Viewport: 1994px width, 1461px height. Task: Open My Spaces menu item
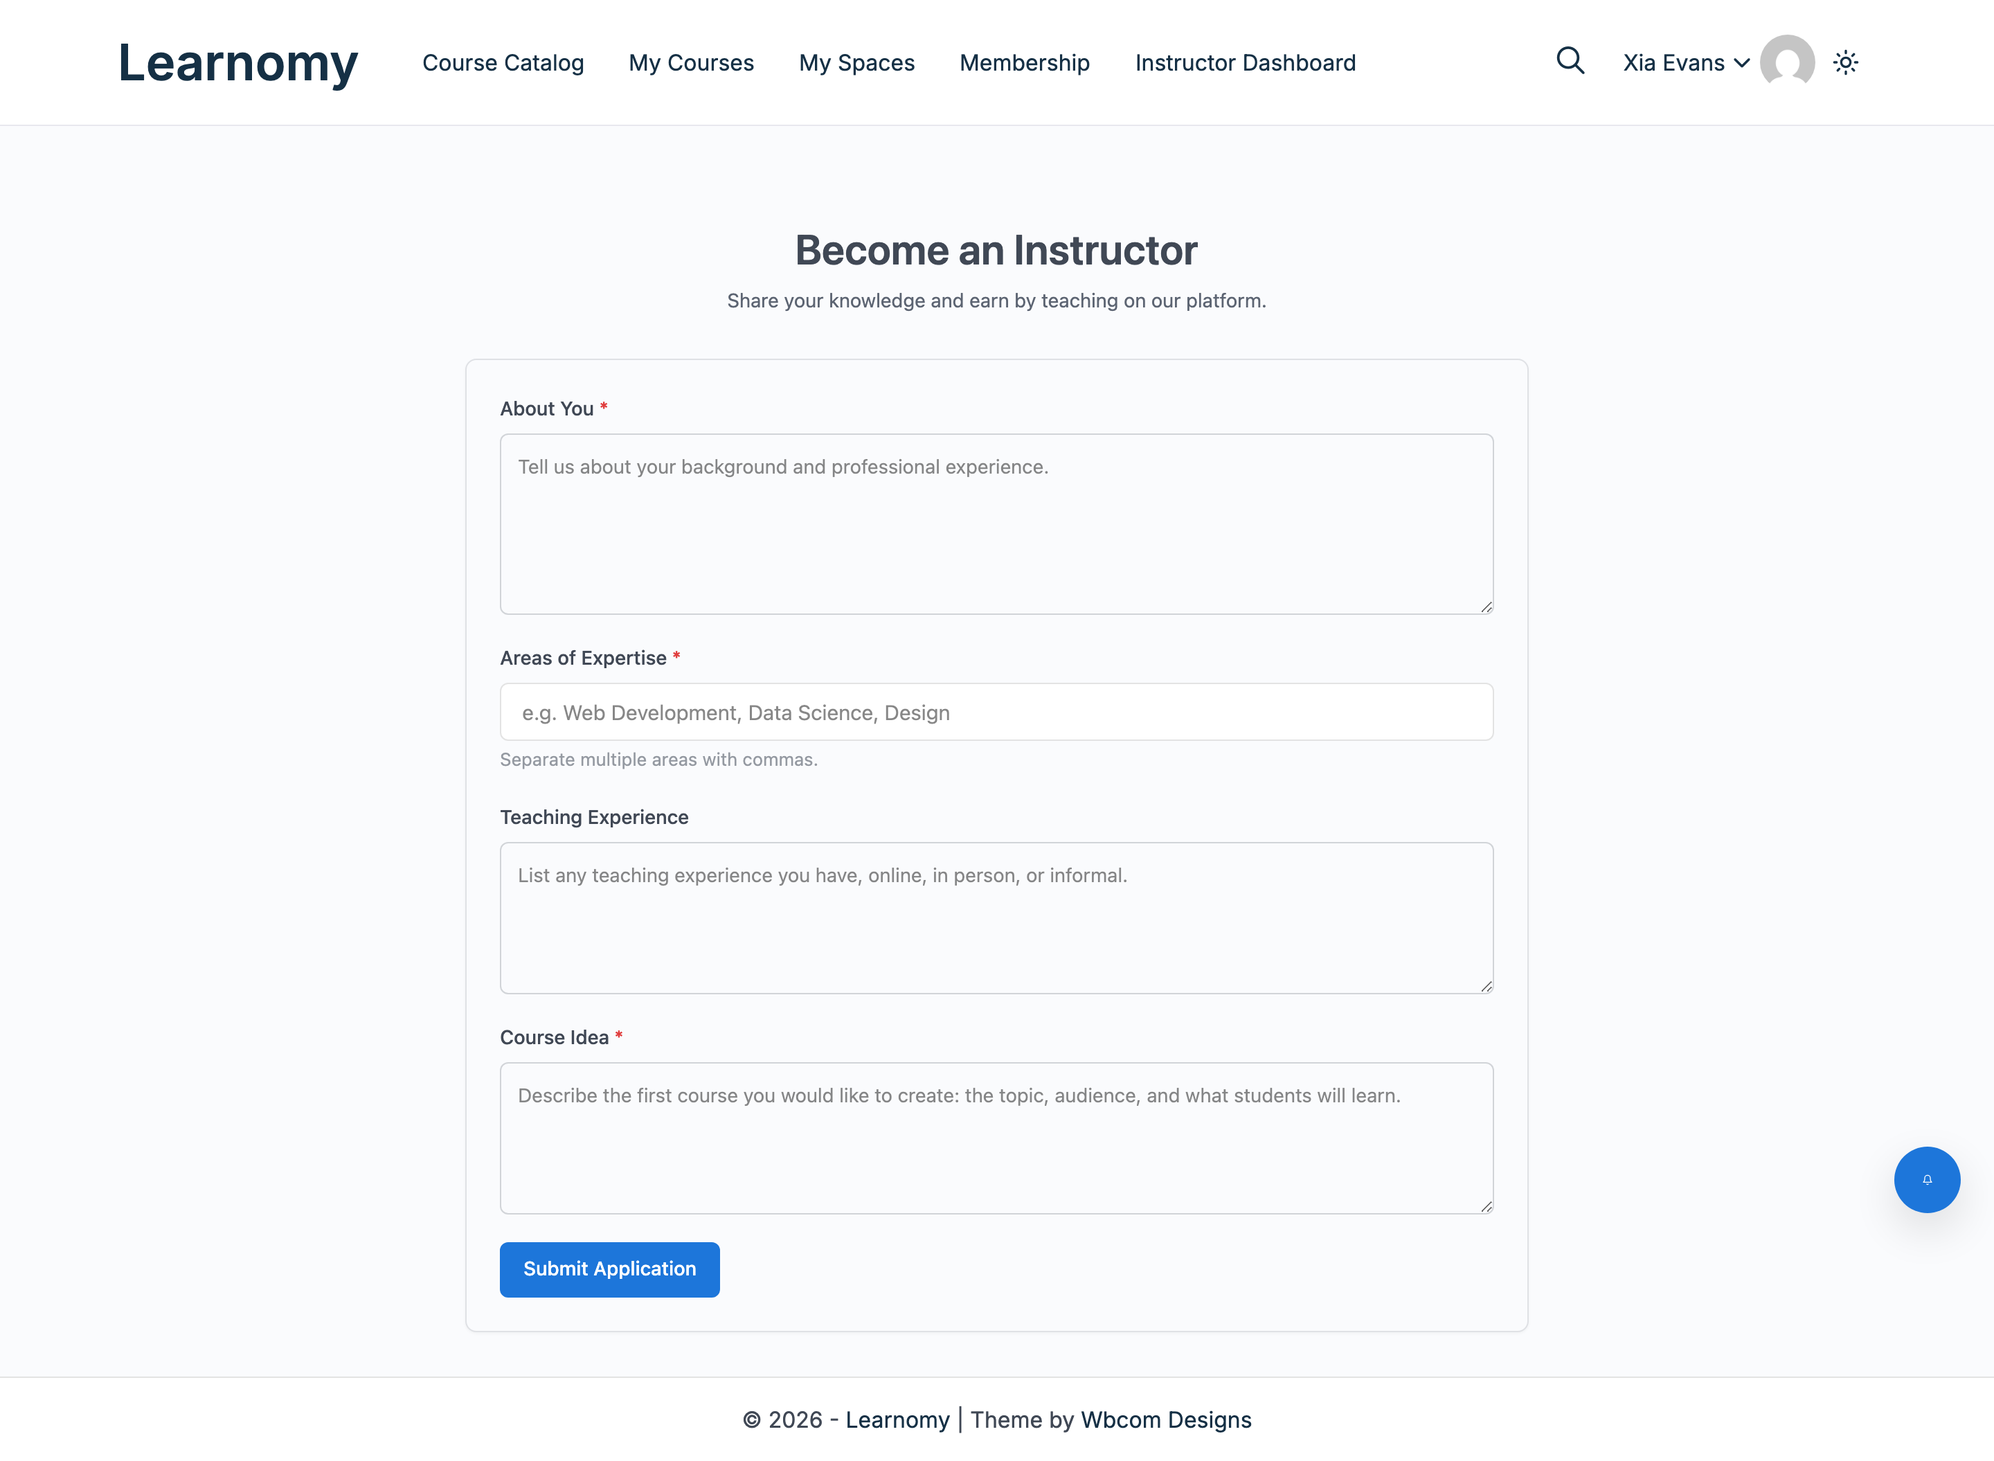click(x=857, y=63)
